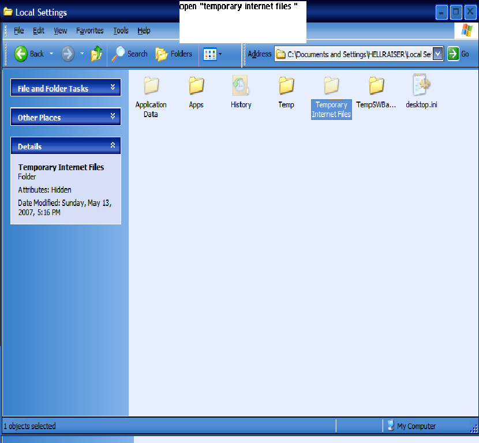Select the Application Data folder
Image resolution: width=479 pixels, height=443 pixels.
click(151, 97)
